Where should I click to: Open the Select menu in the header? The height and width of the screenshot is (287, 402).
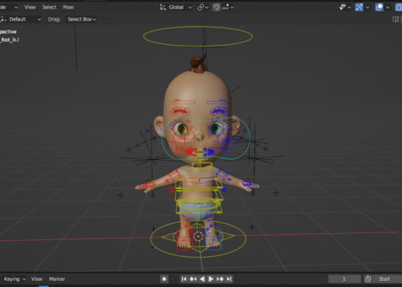point(49,7)
